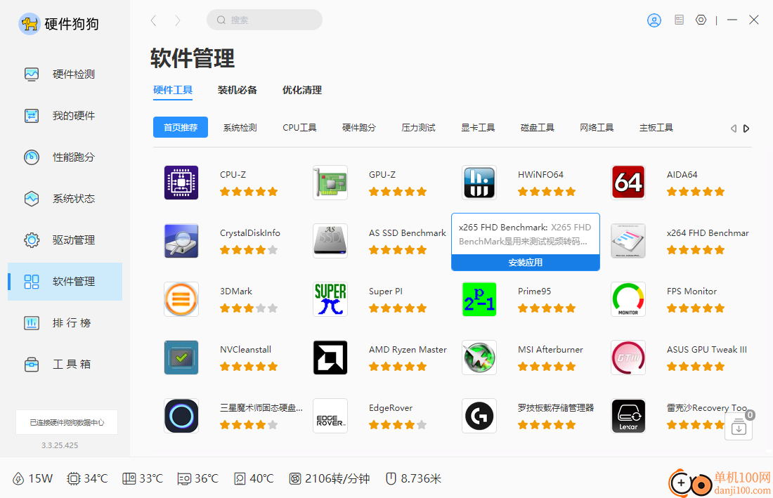Screen dimensions: 773x498
Task: Open 排行榜 in the sidebar
Action: 65,322
